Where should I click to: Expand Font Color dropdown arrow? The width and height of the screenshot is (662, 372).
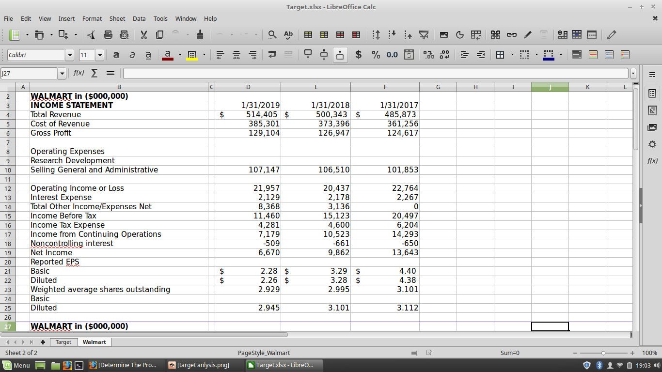[180, 55]
